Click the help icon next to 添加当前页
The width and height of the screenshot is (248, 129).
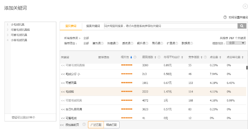coord(84,125)
